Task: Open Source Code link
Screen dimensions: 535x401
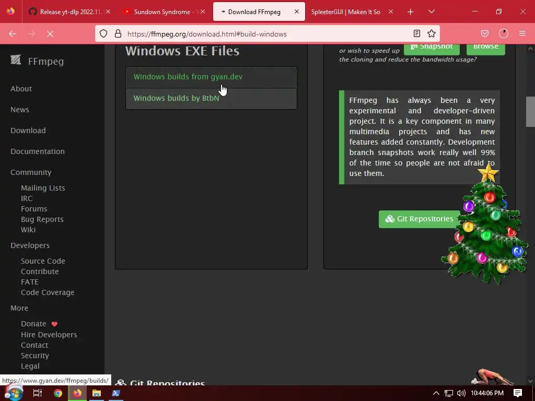Action: click(43, 261)
